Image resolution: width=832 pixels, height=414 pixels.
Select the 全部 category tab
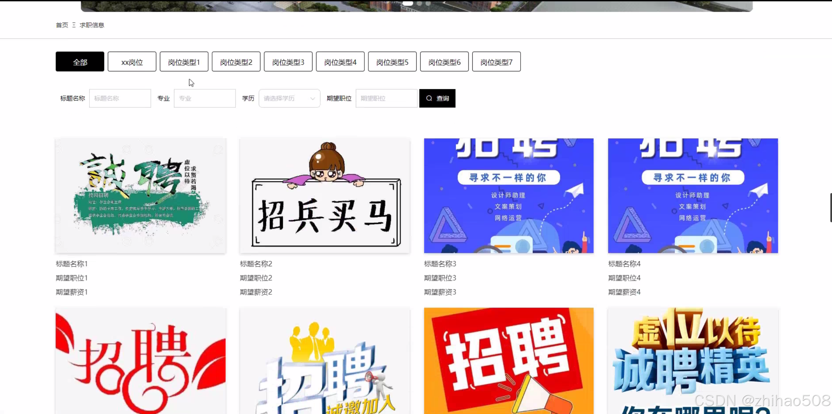tap(80, 62)
